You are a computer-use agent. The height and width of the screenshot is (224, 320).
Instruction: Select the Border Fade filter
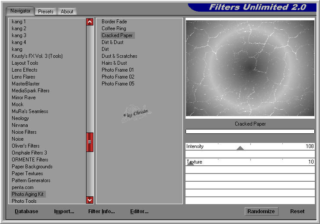point(114,22)
